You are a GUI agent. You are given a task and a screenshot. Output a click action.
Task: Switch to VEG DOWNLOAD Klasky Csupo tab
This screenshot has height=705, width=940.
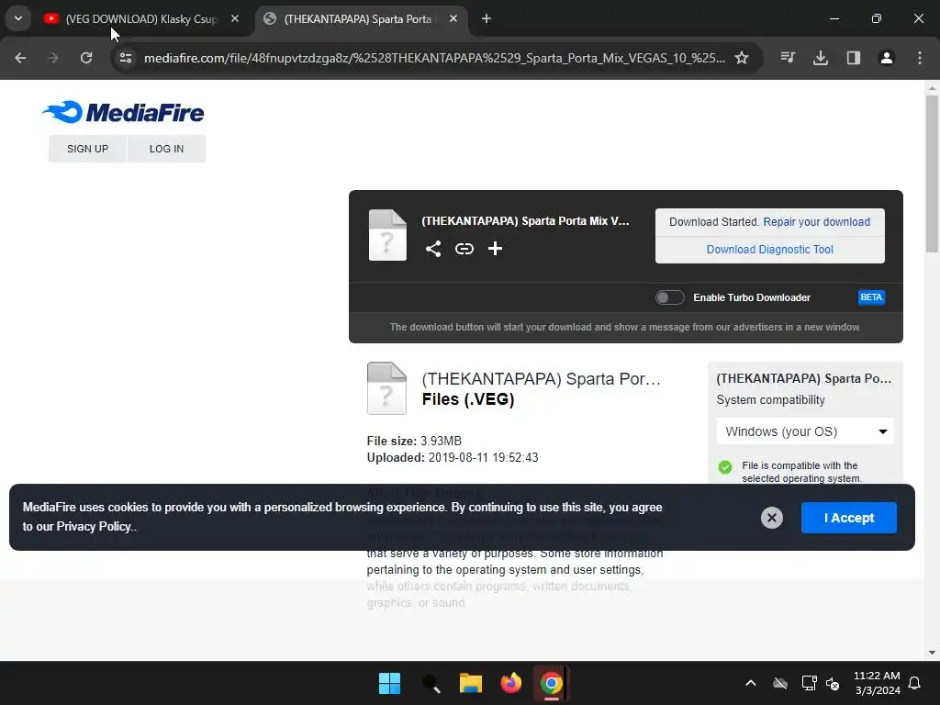point(141,18)
